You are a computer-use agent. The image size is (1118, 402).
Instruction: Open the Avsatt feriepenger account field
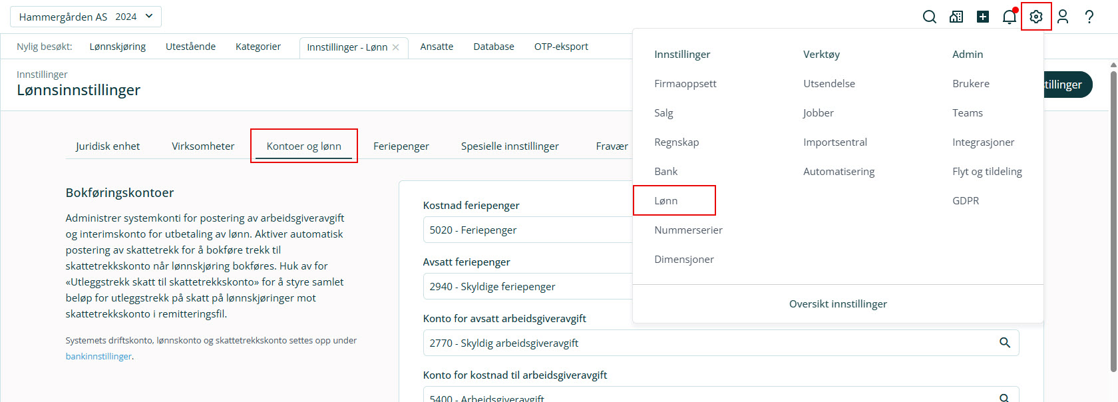point(526,287)
